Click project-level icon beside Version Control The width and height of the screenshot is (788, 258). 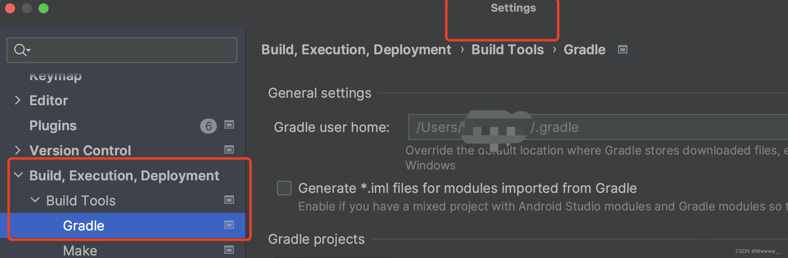[229, 150]
